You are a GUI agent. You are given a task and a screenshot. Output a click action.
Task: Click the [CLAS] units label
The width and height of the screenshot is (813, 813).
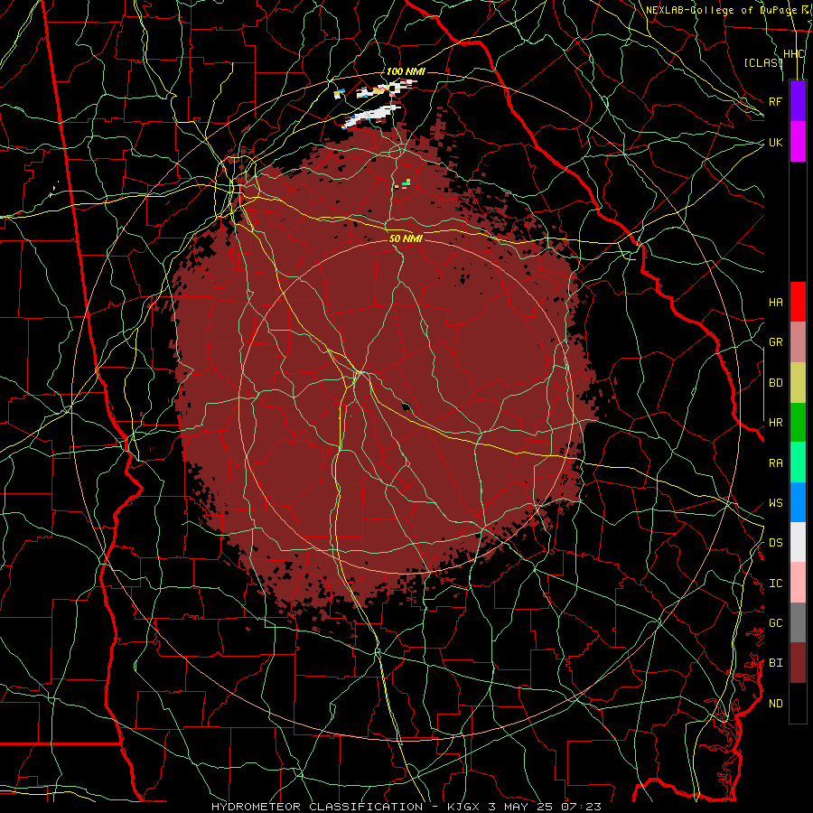pos(763,62)
